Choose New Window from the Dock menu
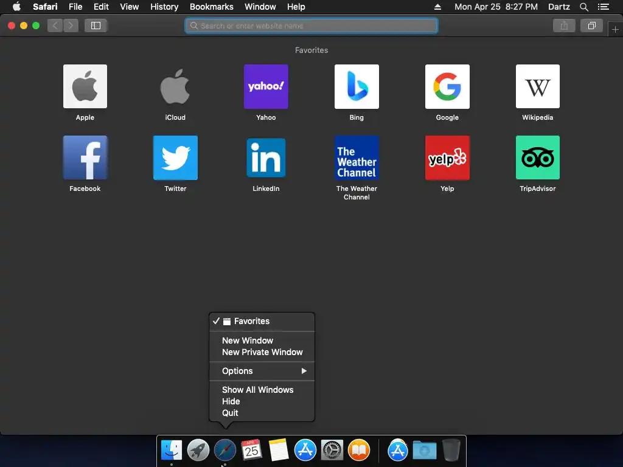Viewport: 623px width, 467px height. click(262, 341)
